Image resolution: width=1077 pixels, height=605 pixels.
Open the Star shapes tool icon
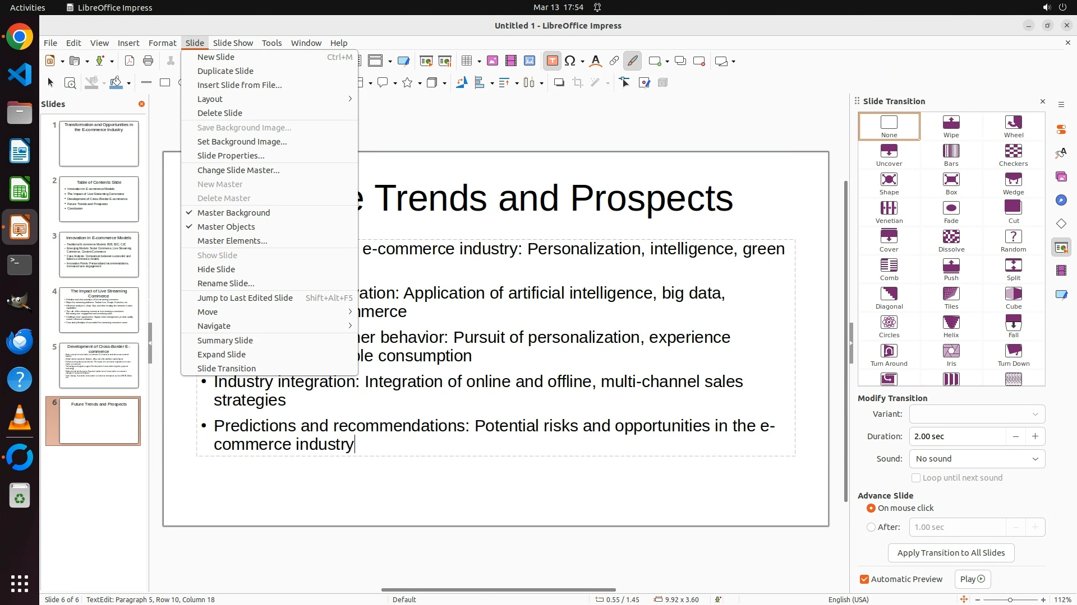coord(408,83)
